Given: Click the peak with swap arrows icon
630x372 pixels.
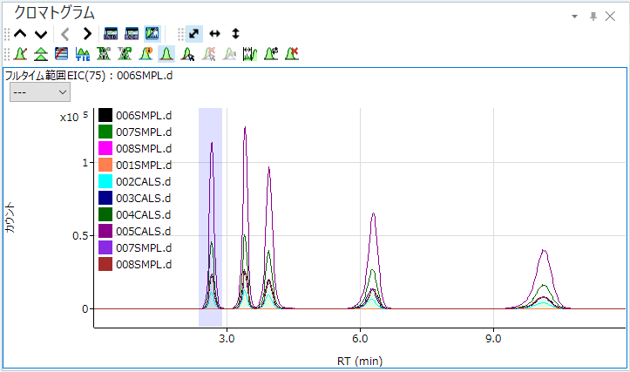Looking at the screenshot, I should [x=271, y=54].
